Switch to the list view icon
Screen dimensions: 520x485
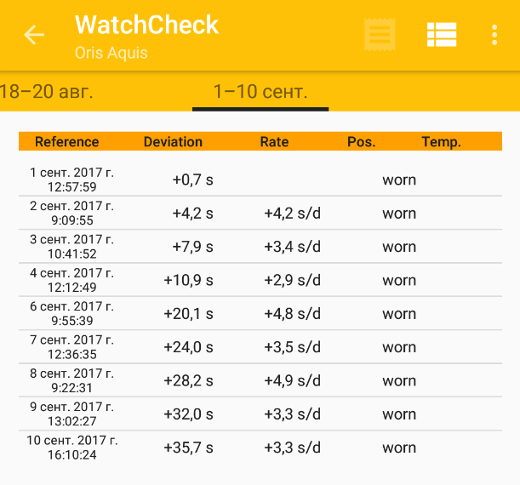[x=442, y=35]
